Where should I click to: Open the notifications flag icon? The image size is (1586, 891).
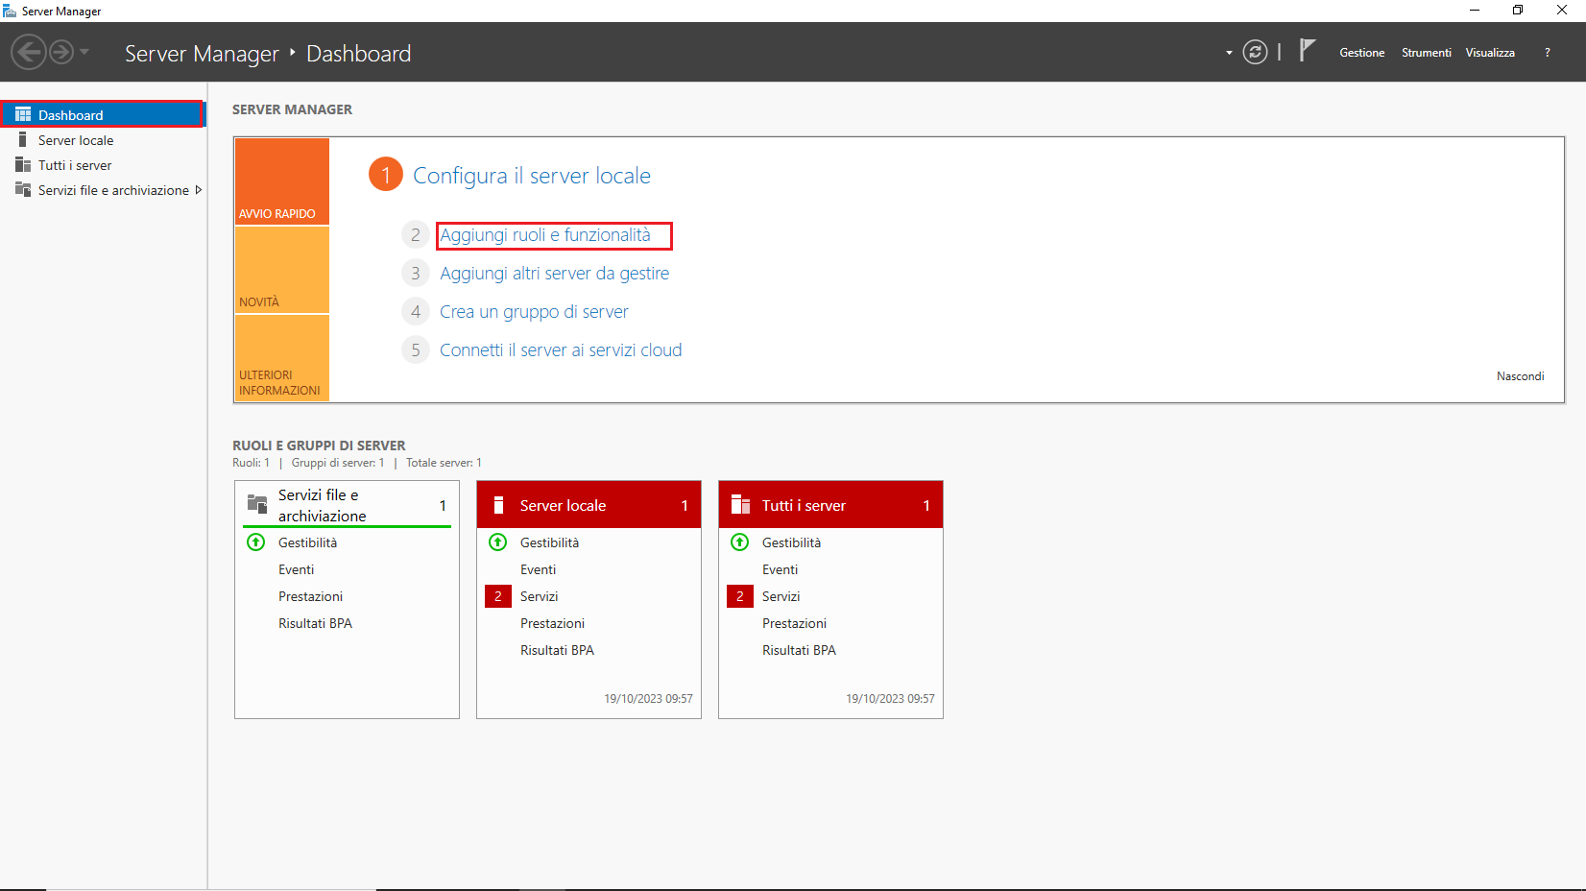[1307, 50]
